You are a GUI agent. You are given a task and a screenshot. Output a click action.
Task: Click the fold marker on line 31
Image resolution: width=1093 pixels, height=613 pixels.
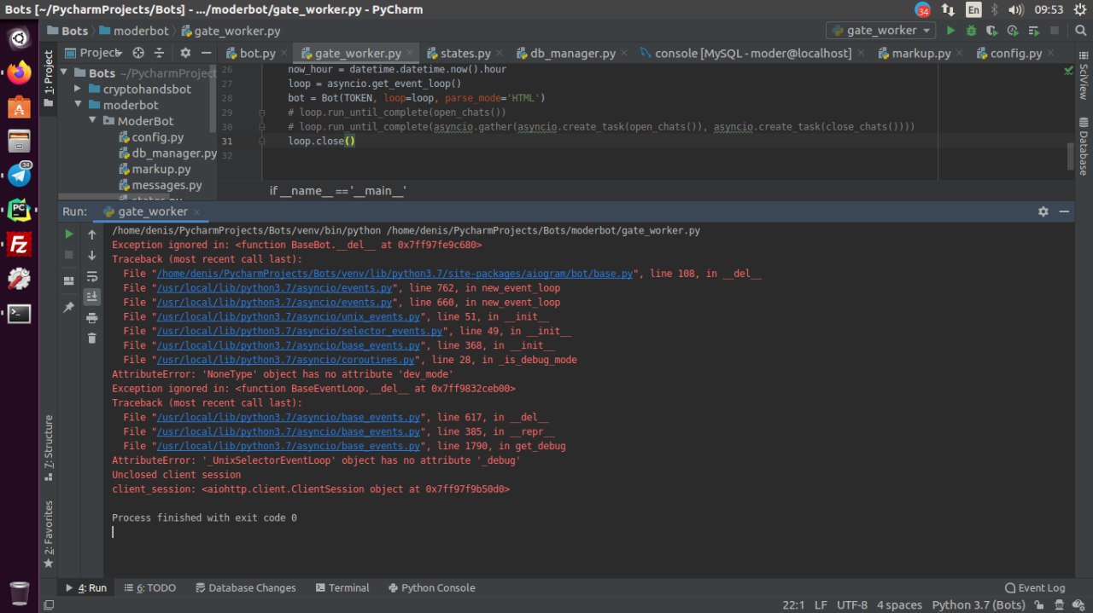pos(263,141)
